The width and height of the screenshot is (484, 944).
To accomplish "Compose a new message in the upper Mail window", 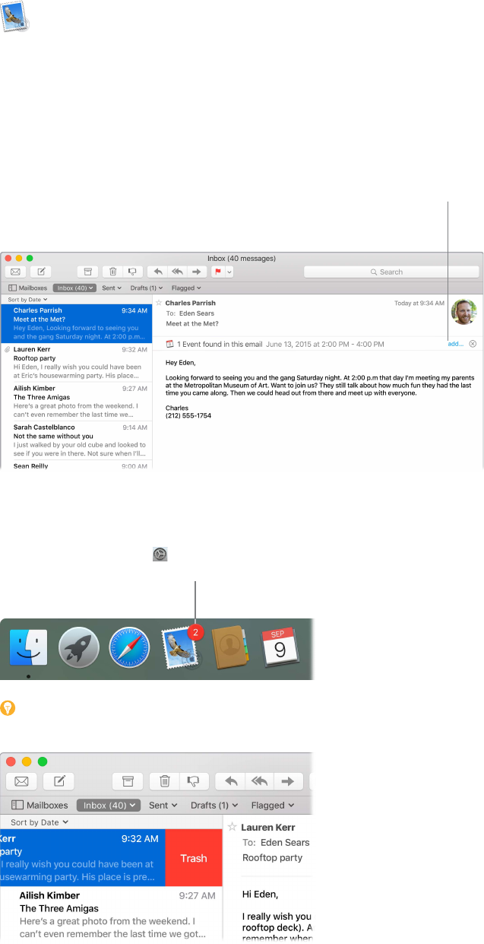I will (x=41, y=272).
